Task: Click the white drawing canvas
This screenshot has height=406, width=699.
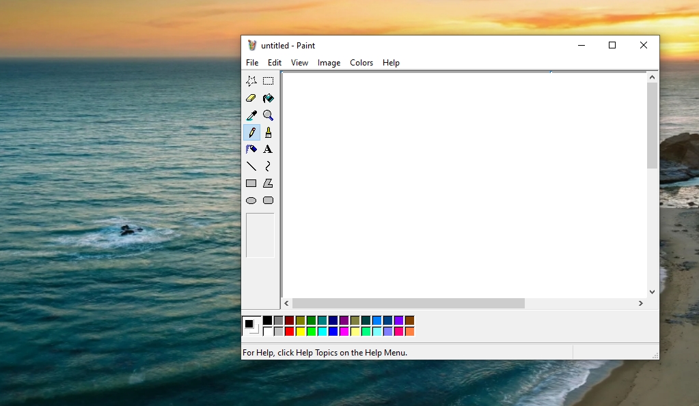Action: click(465, 185)
